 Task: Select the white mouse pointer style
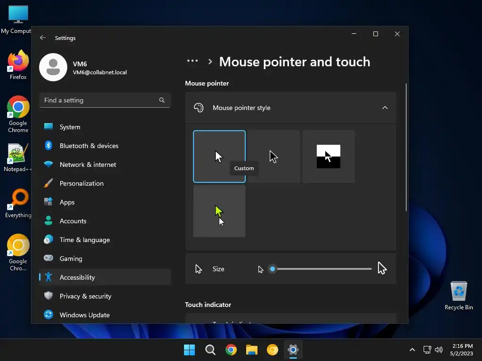pyautogui.click(x=219, y=157)
